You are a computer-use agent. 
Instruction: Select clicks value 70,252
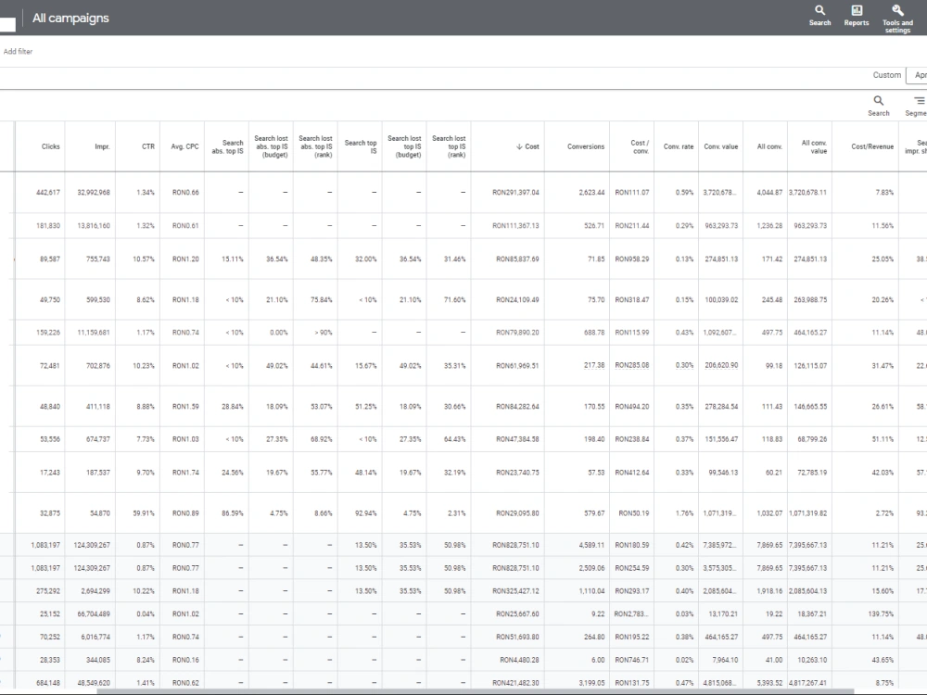click(50, 638)
